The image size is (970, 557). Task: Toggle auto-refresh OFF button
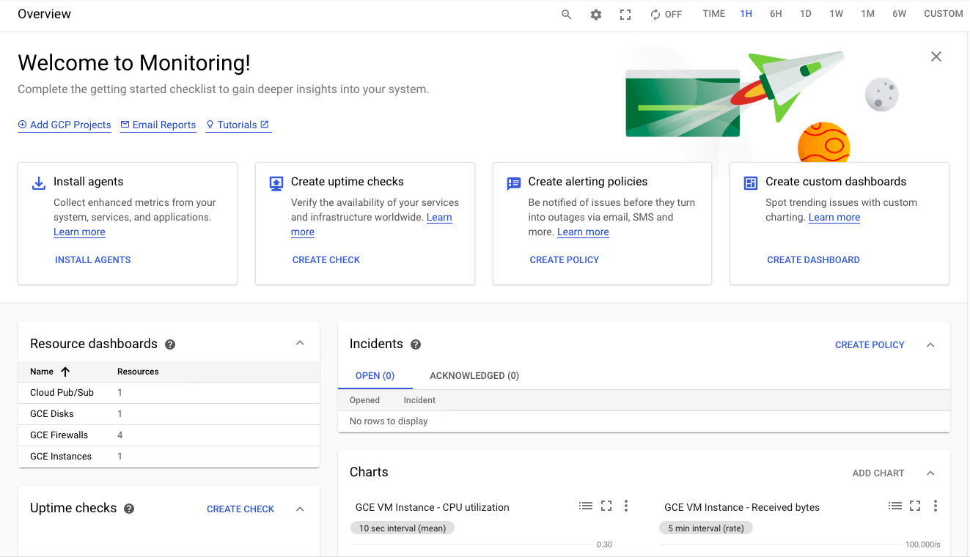click(x=666, y=15)
